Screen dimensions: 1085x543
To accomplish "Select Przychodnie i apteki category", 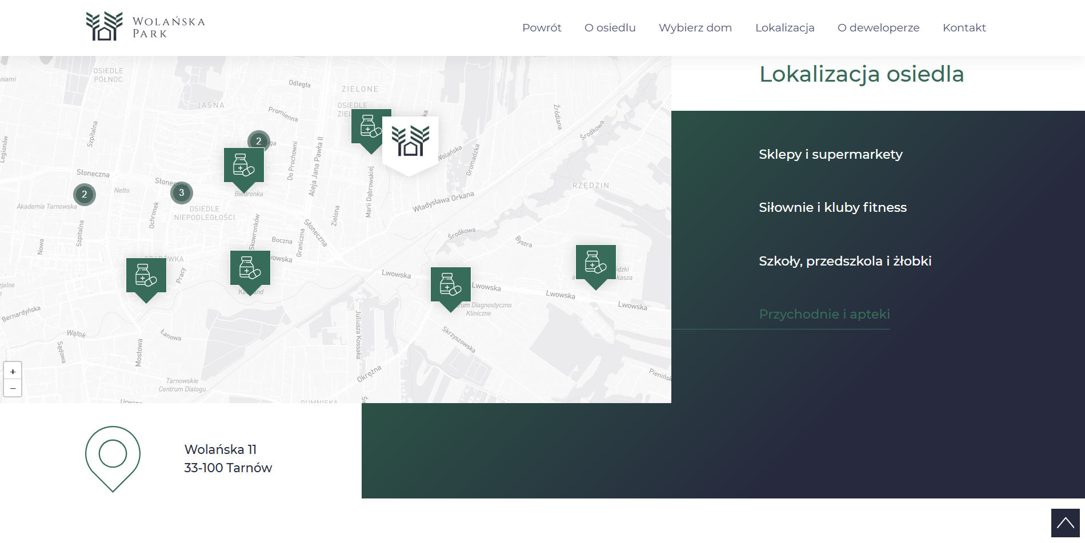I will [x=824, y=314].
